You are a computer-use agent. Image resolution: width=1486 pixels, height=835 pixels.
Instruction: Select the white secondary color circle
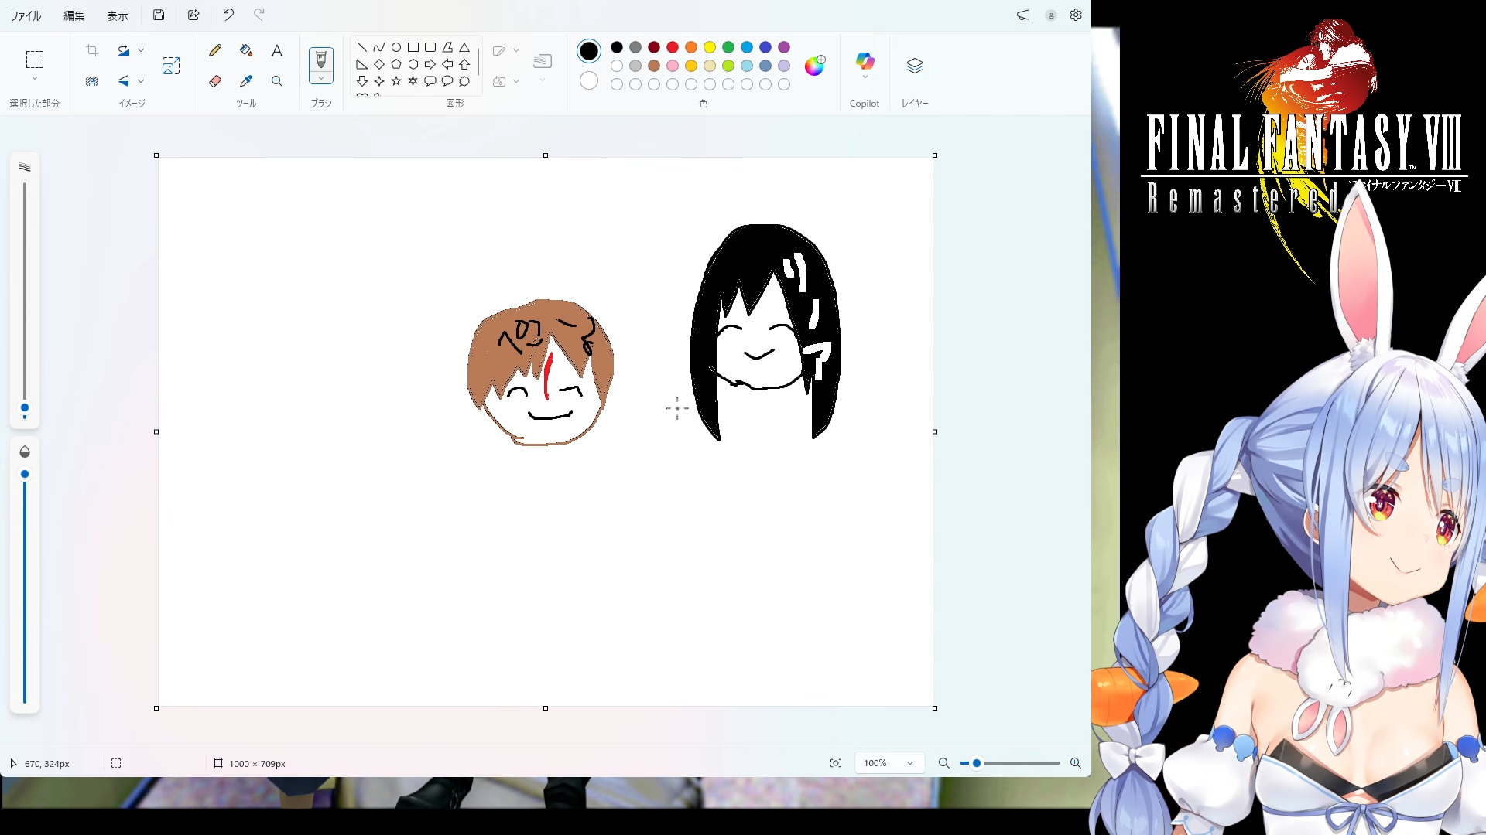click(589, 80)
